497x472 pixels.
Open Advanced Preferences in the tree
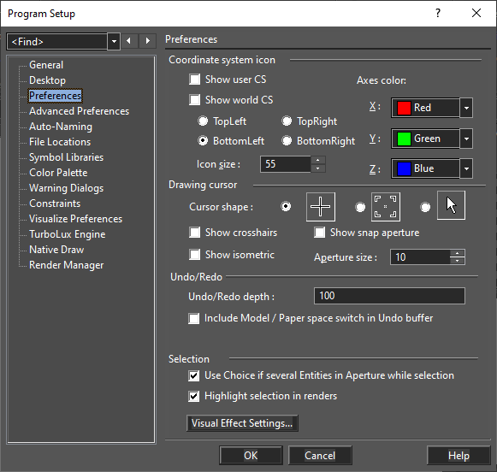coord(79,111)
